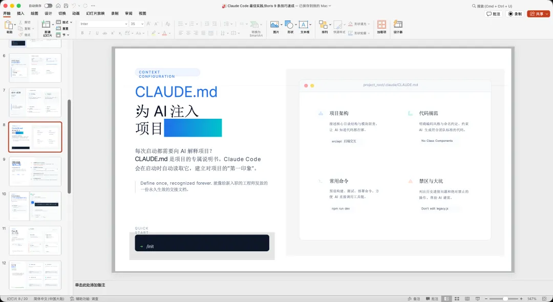
Task: Open the 插入 Insert tab
Action: (x=21, y=13)
